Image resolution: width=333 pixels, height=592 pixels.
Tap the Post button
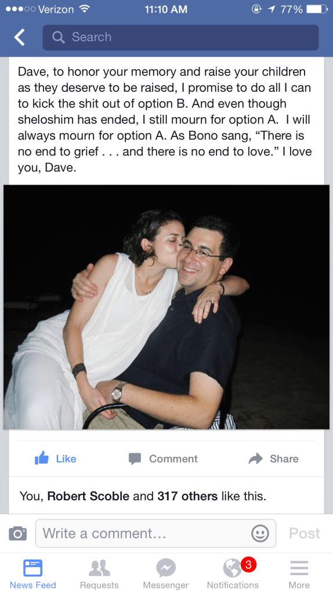[x=305, y=533]
